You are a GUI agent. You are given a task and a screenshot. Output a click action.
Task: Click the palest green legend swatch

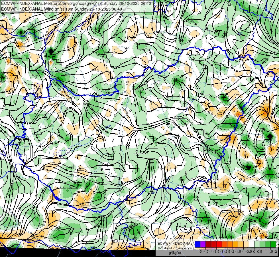(x=257, y=244)
